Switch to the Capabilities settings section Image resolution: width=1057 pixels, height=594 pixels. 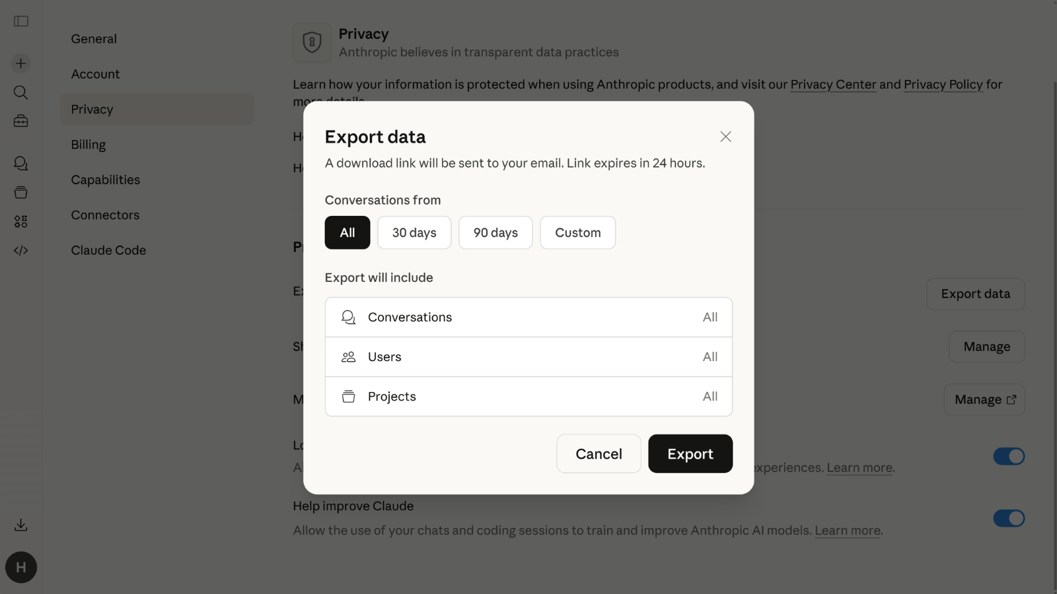coord(106,180)
